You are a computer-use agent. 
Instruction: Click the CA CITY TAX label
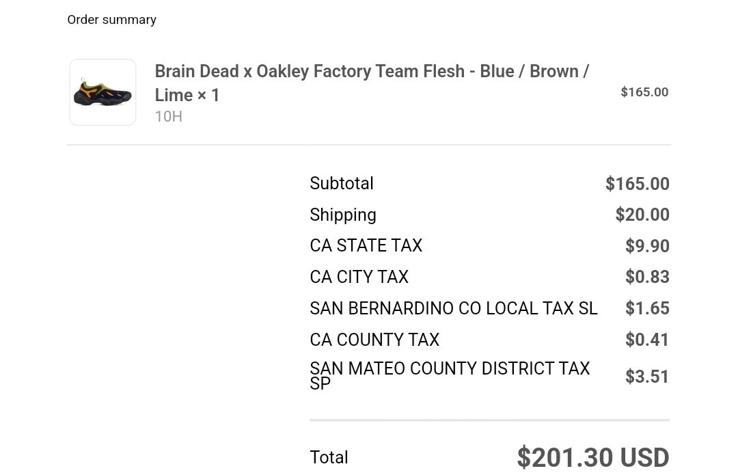pyautogui.click(x=359, y=277)
